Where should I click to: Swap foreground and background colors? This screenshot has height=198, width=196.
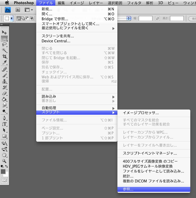(6, 166)
